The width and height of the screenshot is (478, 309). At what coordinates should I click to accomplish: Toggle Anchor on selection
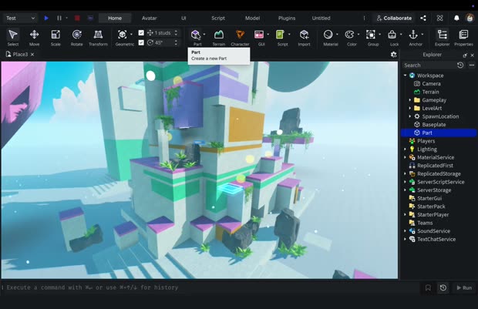point(413,35)
